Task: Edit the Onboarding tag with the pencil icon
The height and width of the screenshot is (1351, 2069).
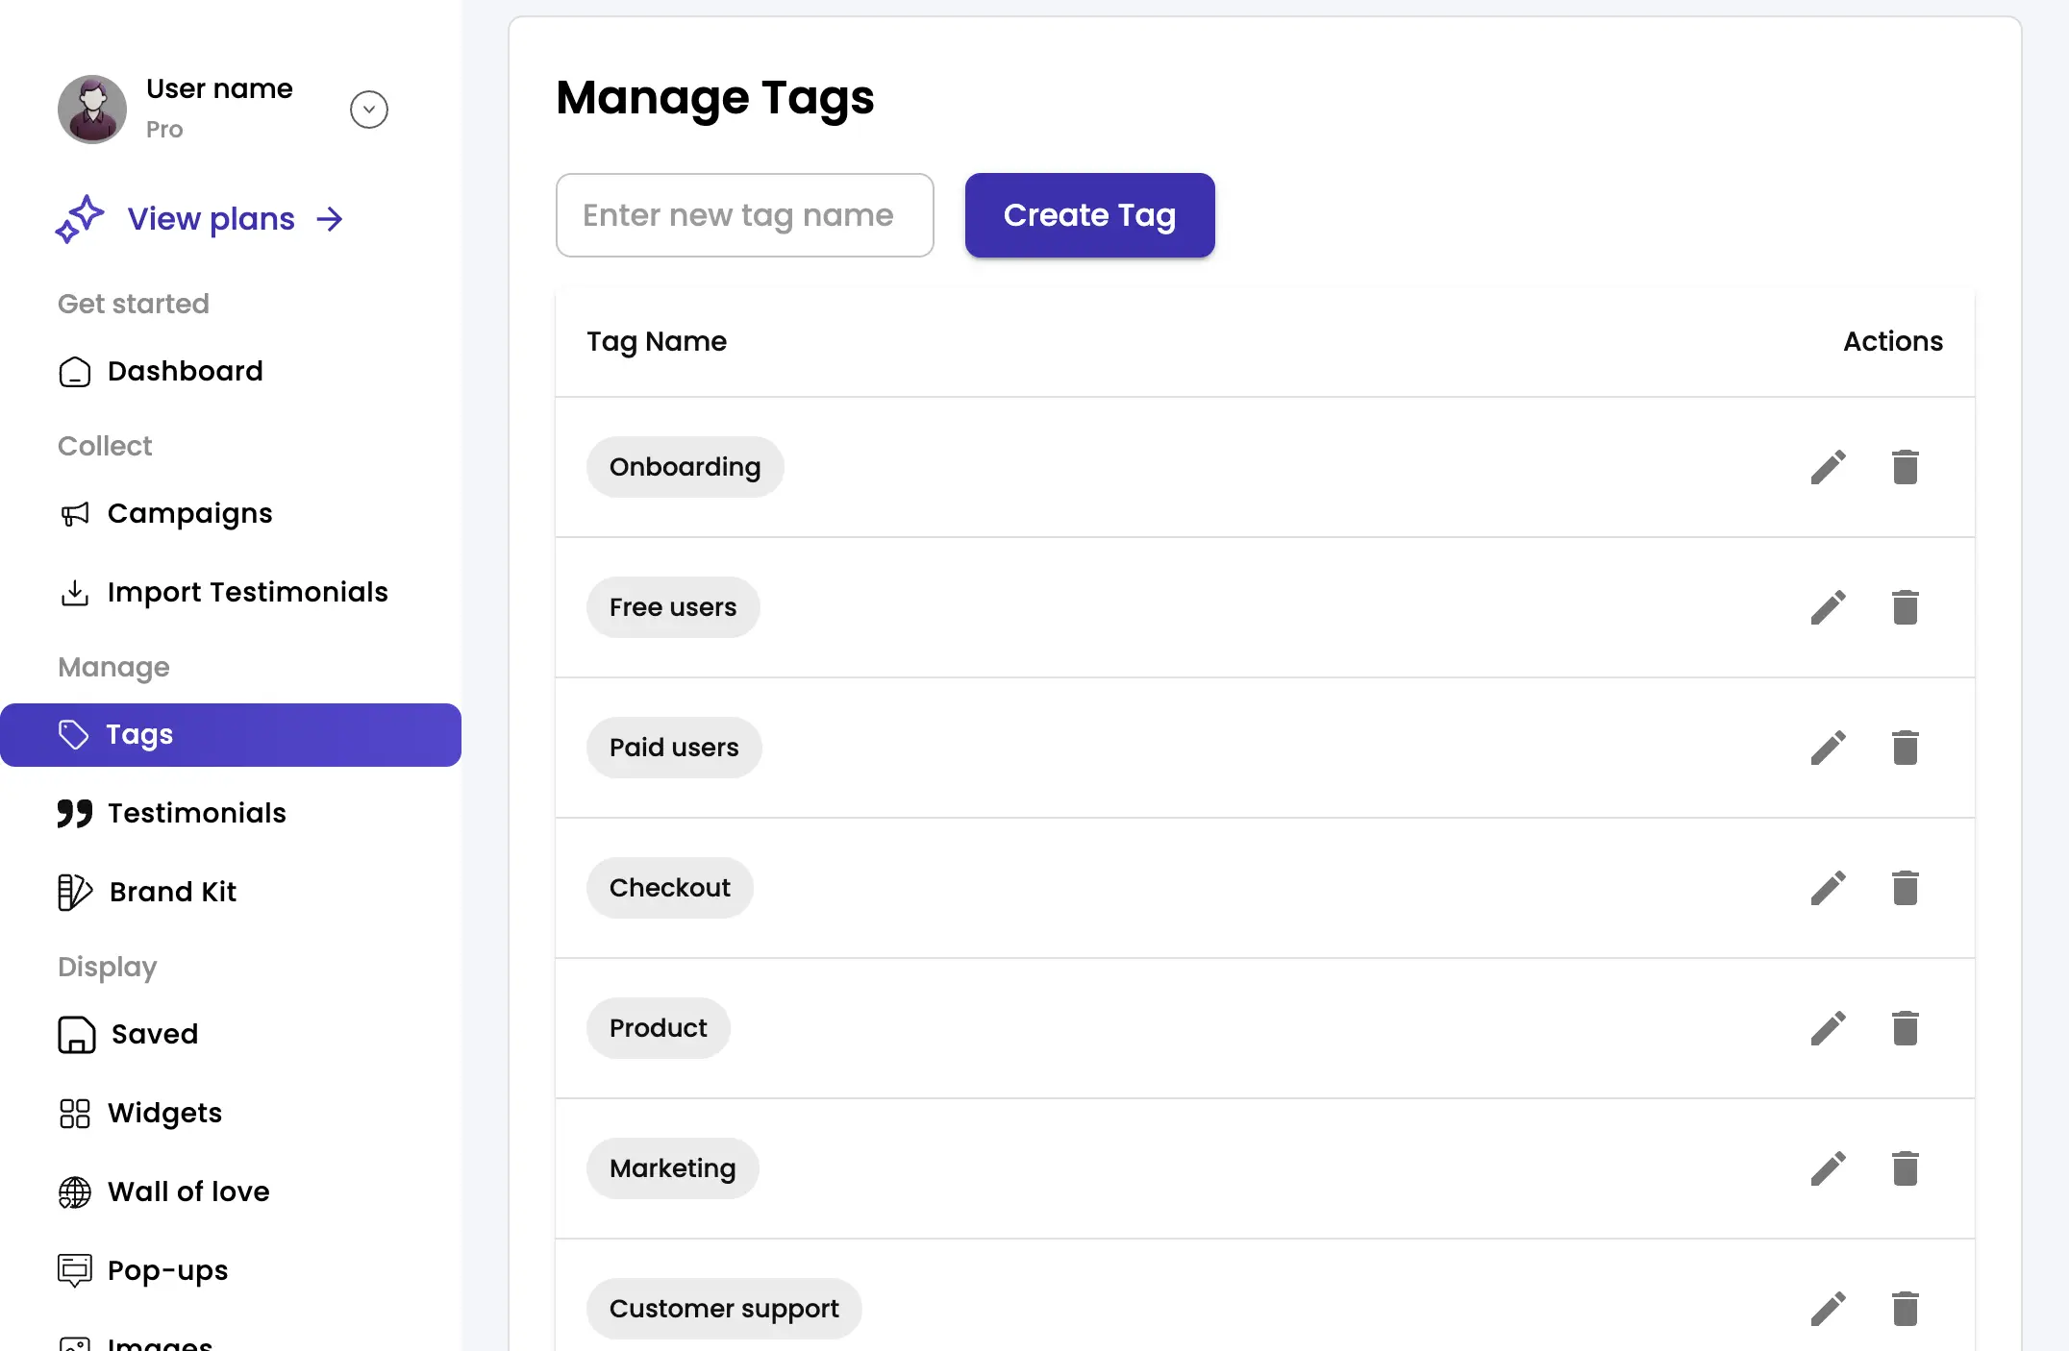Action: [x=1829, y=466]
